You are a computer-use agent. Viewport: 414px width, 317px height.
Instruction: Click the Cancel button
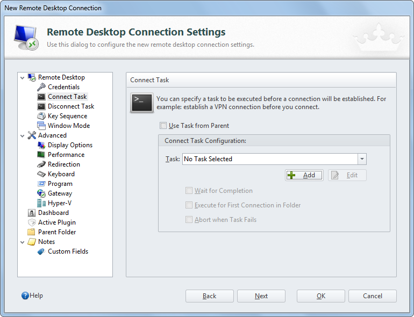click(x=372, y=296)
